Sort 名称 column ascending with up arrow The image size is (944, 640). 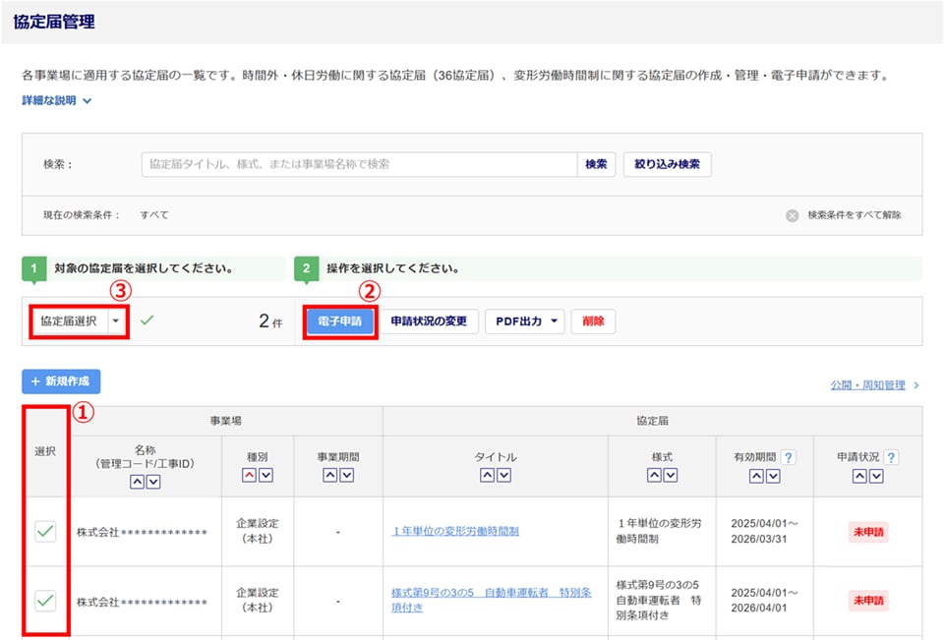click(x=138, y=482)
